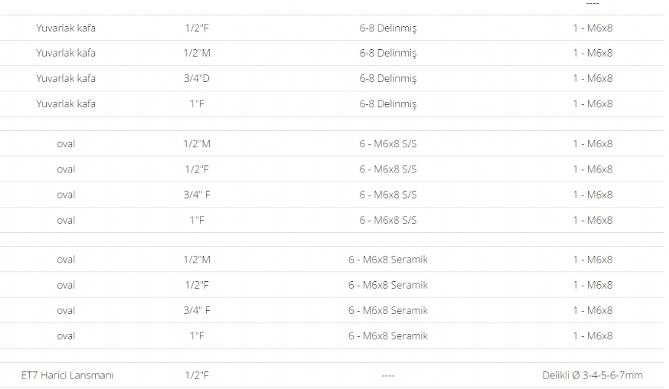Select 1/2"F in the oval S/S row
This screenshot has width=669, height=389.
tap(197, 169)
